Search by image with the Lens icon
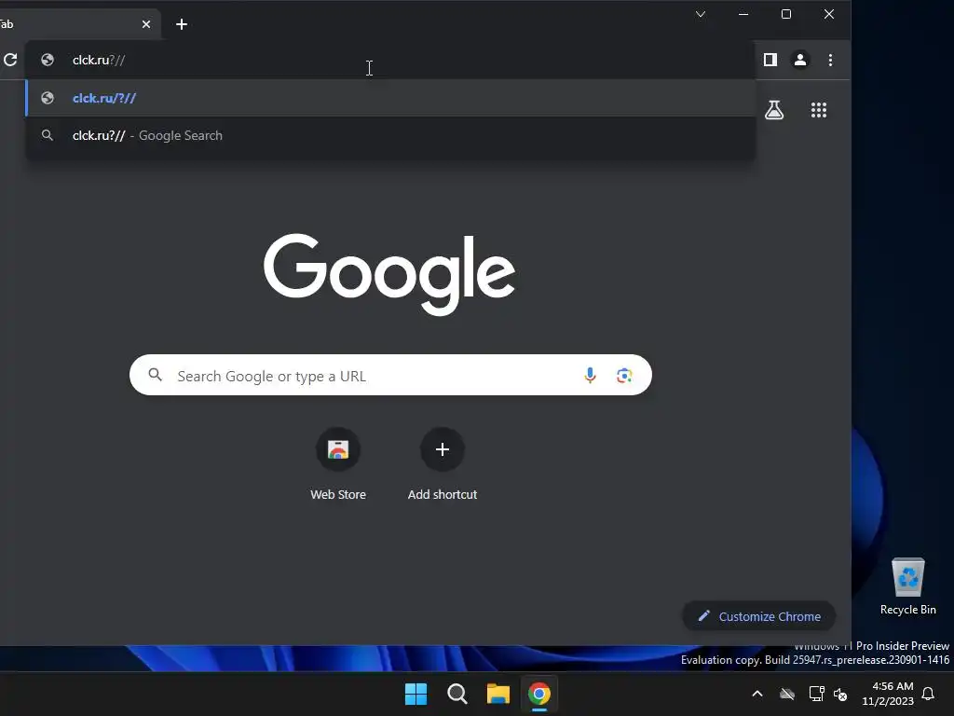Viewport: 954px width, 716px height. point(624,375)
